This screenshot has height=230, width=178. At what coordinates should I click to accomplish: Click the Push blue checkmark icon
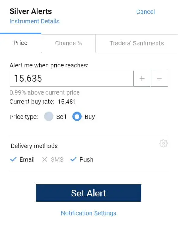pyautogui.click(x=73, y=159)
